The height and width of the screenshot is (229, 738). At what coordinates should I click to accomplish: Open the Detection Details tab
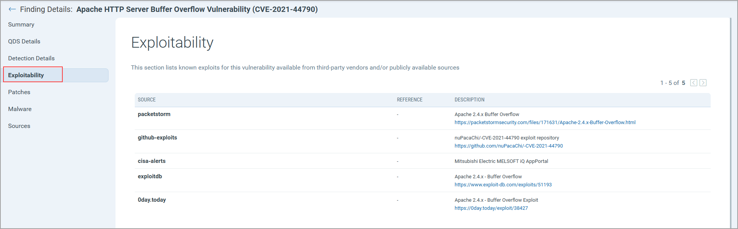31,58
